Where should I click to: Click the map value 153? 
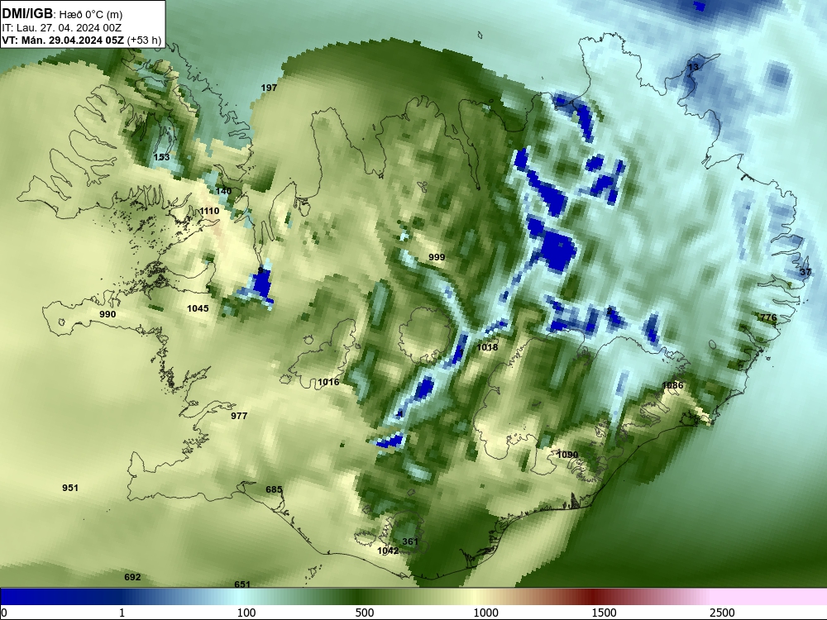161,157
